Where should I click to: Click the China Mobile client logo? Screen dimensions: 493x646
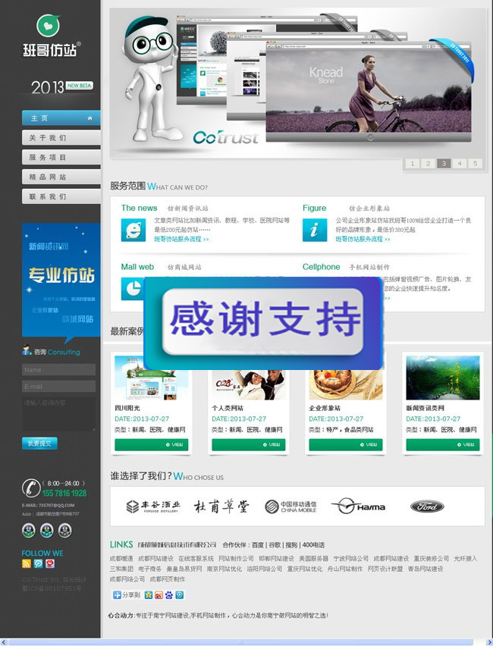coord(290,506)
